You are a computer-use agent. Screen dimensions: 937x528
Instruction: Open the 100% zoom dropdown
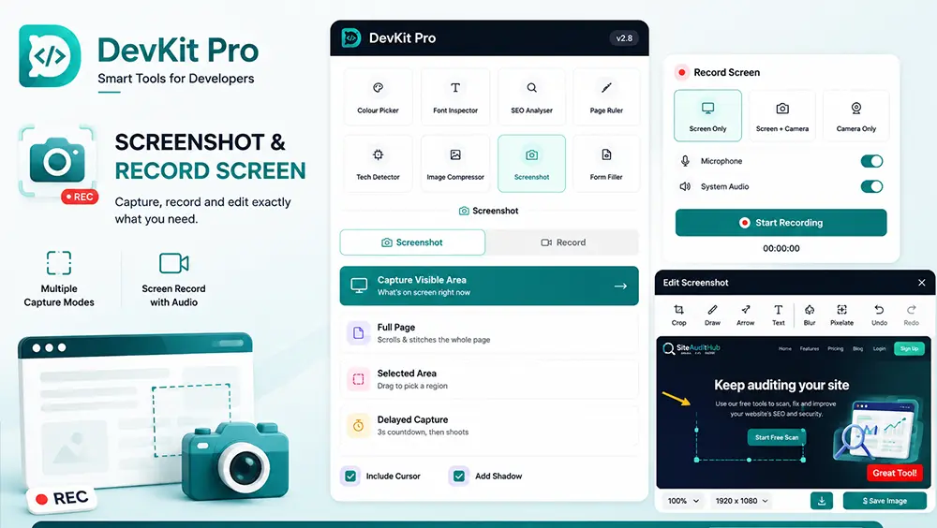pos(683,501)
